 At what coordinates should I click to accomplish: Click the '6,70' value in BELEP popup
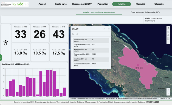click(94, 44)
